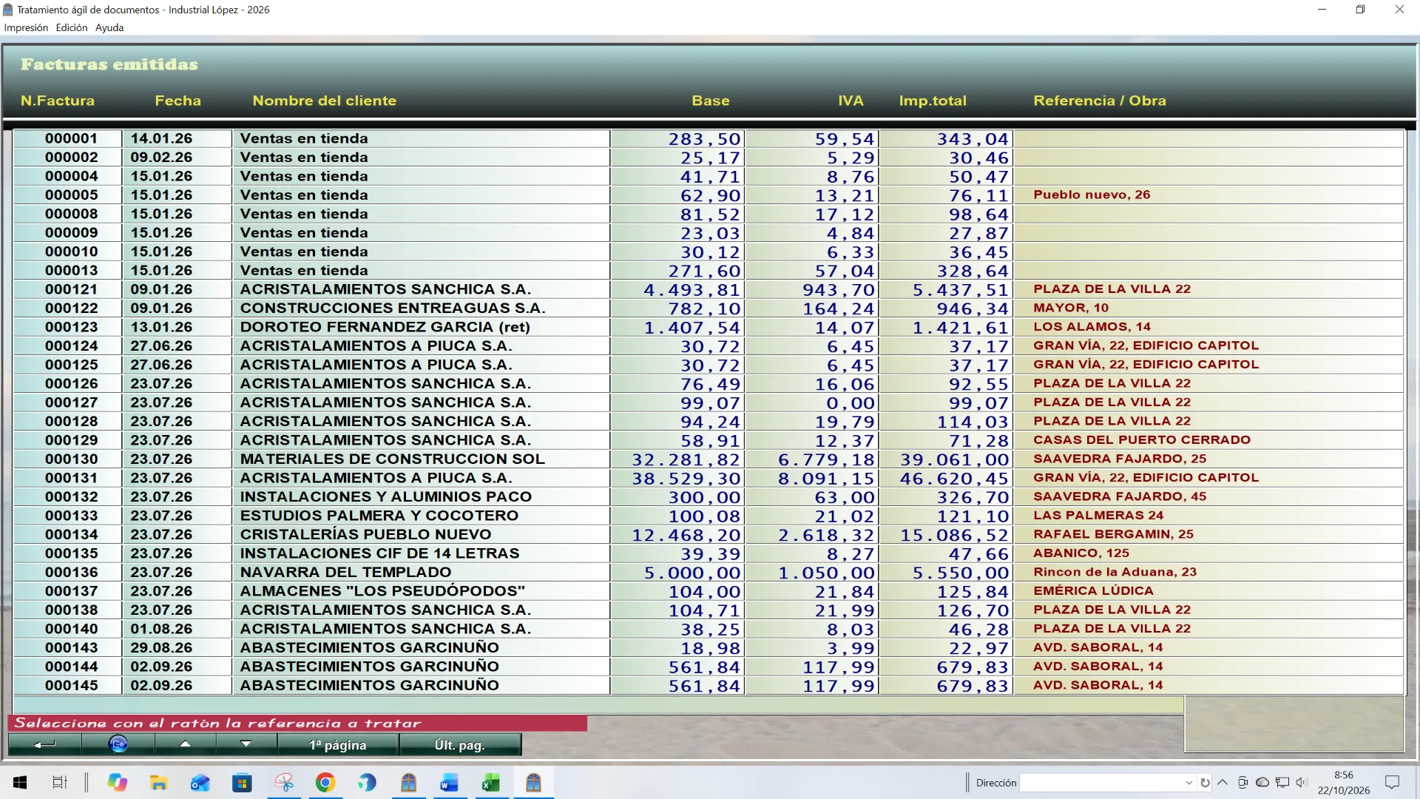
Task: Show hidden system tray icons
Action: 1223,783
